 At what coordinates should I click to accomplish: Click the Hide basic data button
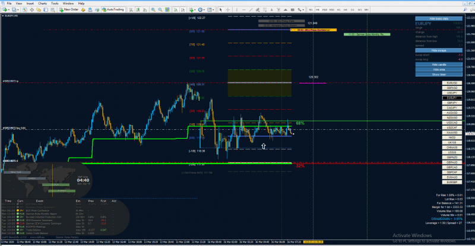pos(439,19)
